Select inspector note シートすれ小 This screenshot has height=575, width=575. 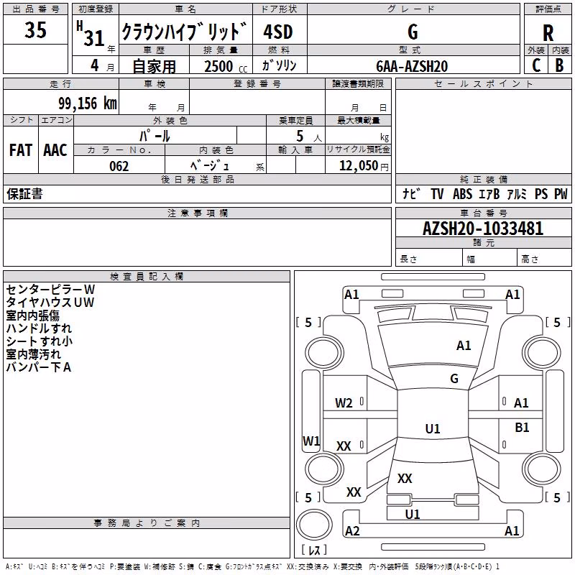[40, 341]
